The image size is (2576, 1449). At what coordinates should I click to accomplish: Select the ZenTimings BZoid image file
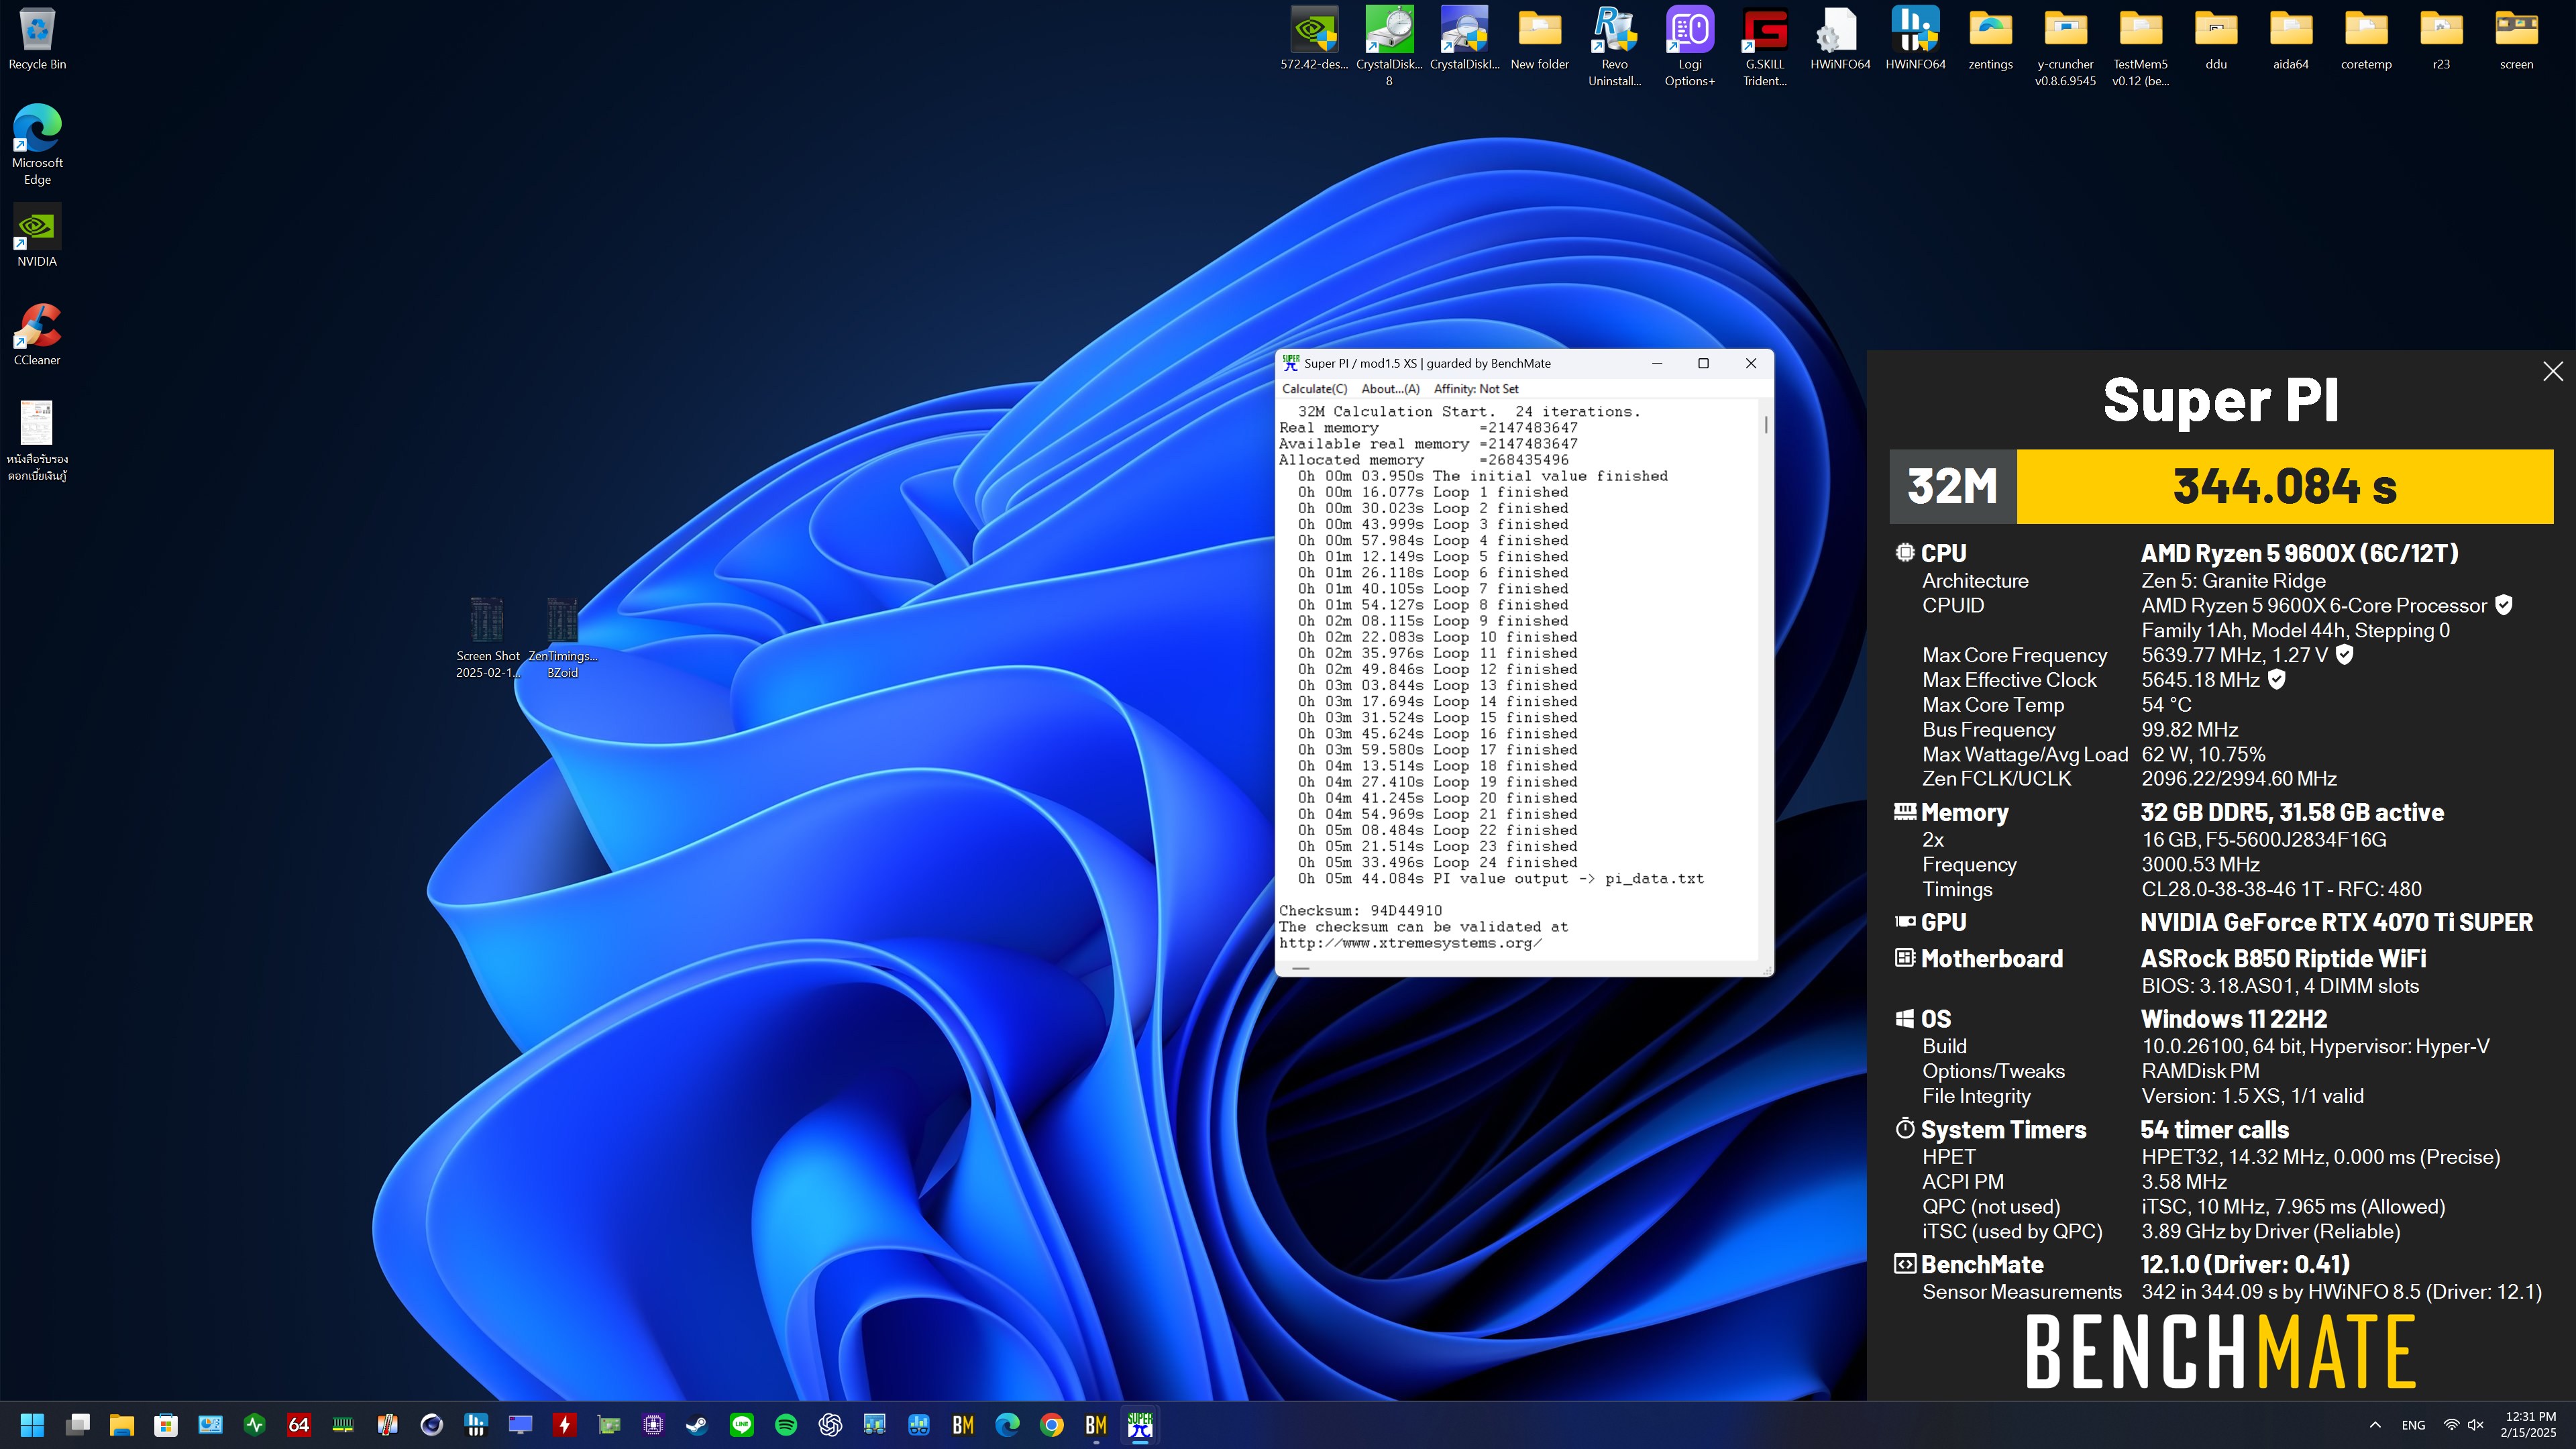(562, 638)
